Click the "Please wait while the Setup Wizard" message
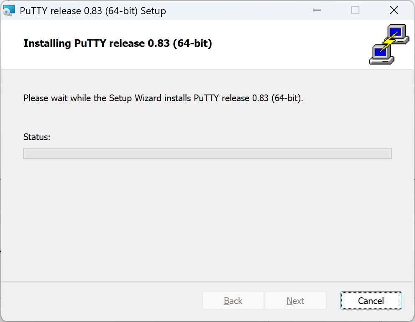 [163, 99]
